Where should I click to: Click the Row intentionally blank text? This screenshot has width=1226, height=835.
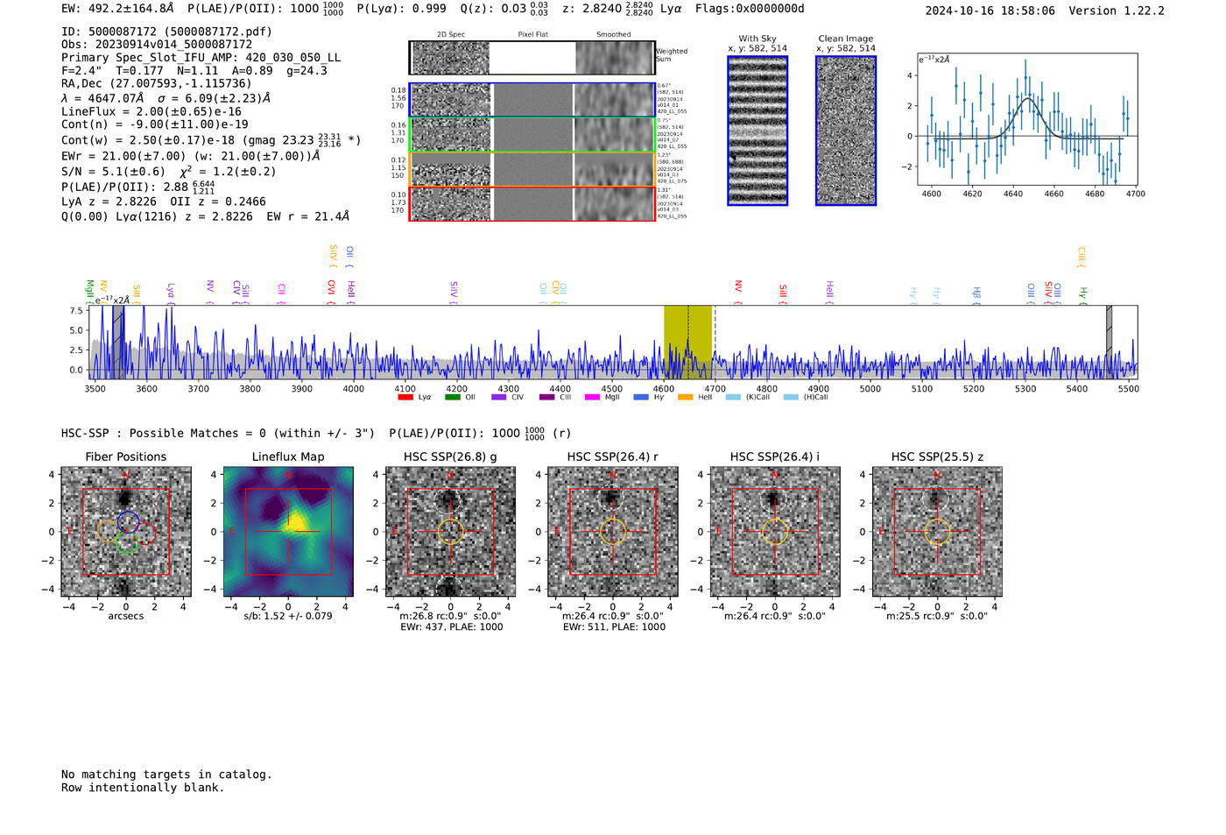143,788
